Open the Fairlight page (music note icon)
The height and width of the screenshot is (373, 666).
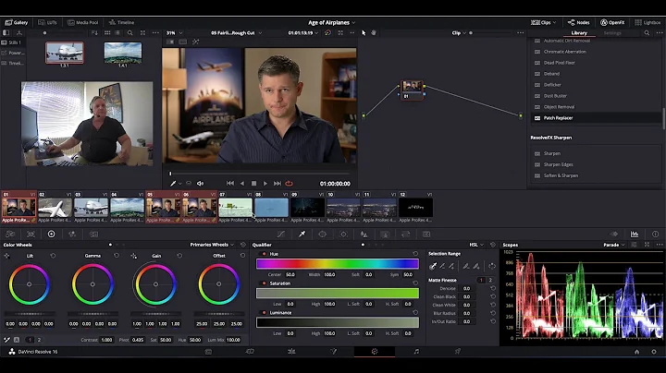tap(416, 352)
